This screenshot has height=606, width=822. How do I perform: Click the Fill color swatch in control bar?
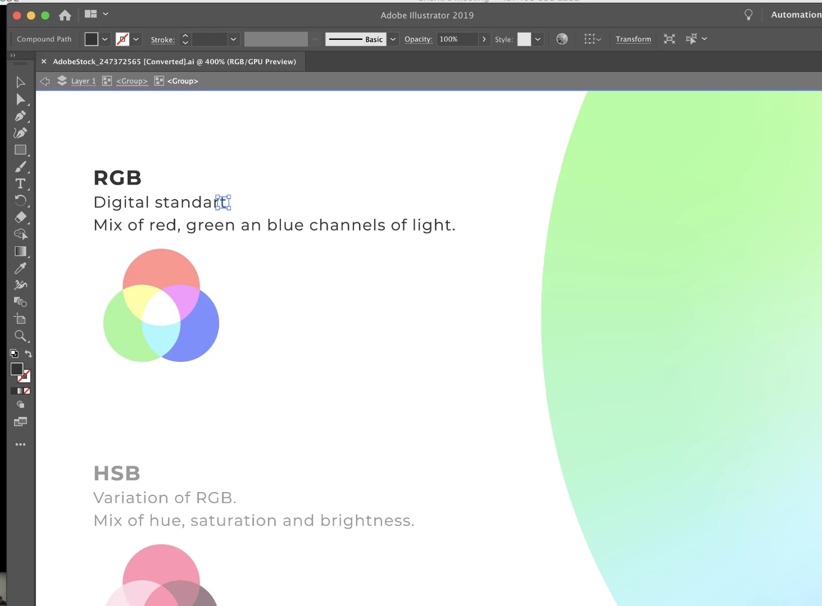92,39
